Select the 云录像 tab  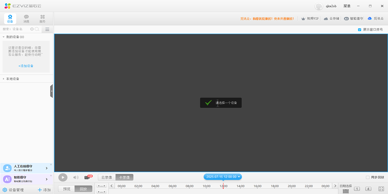click(107, 177)
